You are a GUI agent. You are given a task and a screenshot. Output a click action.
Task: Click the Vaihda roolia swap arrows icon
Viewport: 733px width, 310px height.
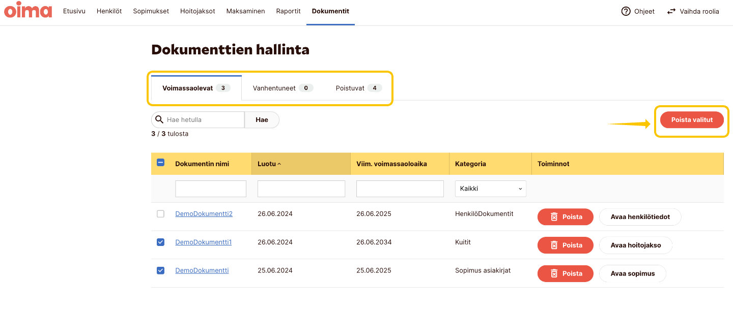click(671, 11)
